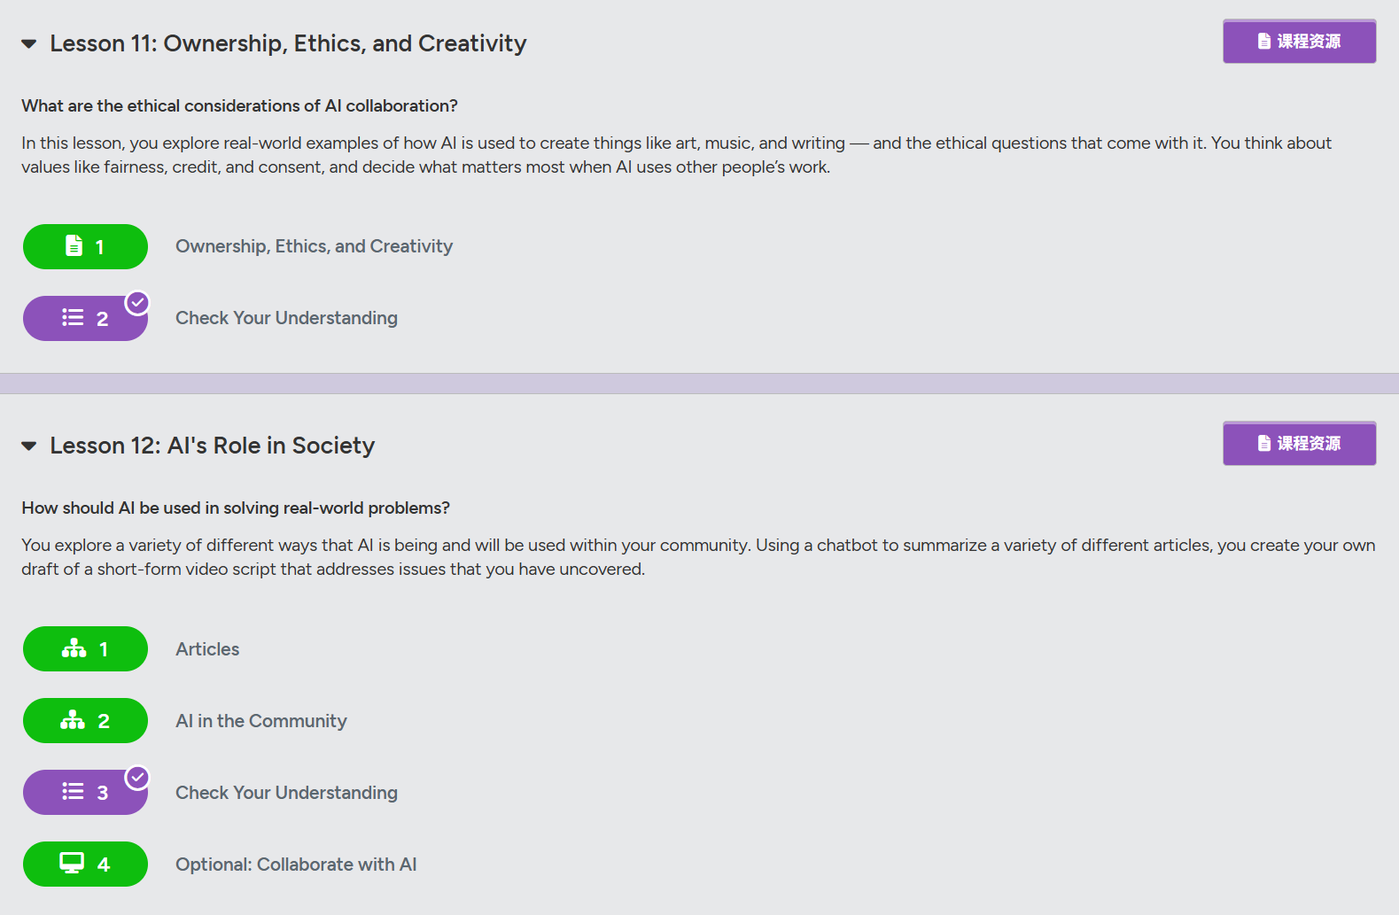Viewport: 1399px width, 915px height.
Task: Open Lesson 11 level 1 document bubble
Action: tap(85, 246)
